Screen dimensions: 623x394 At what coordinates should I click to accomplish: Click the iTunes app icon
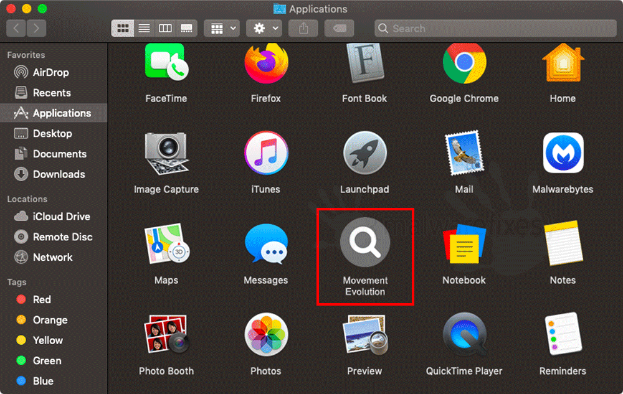pyautogui.click(x=266, y=152)
